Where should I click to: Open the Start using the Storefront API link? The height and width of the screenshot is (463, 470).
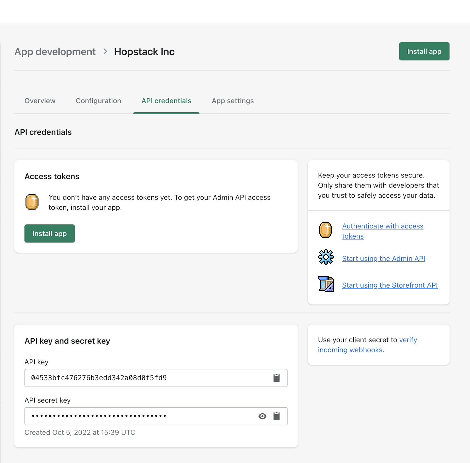coord(390,285)
